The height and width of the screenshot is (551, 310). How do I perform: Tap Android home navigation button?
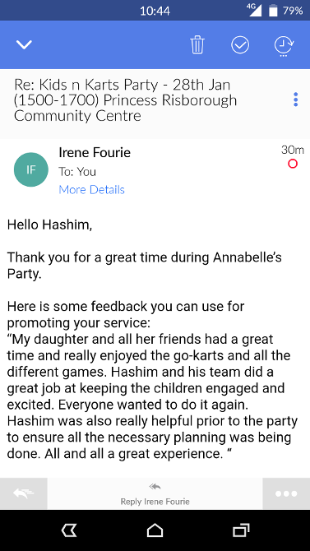[x=155, y=530]
